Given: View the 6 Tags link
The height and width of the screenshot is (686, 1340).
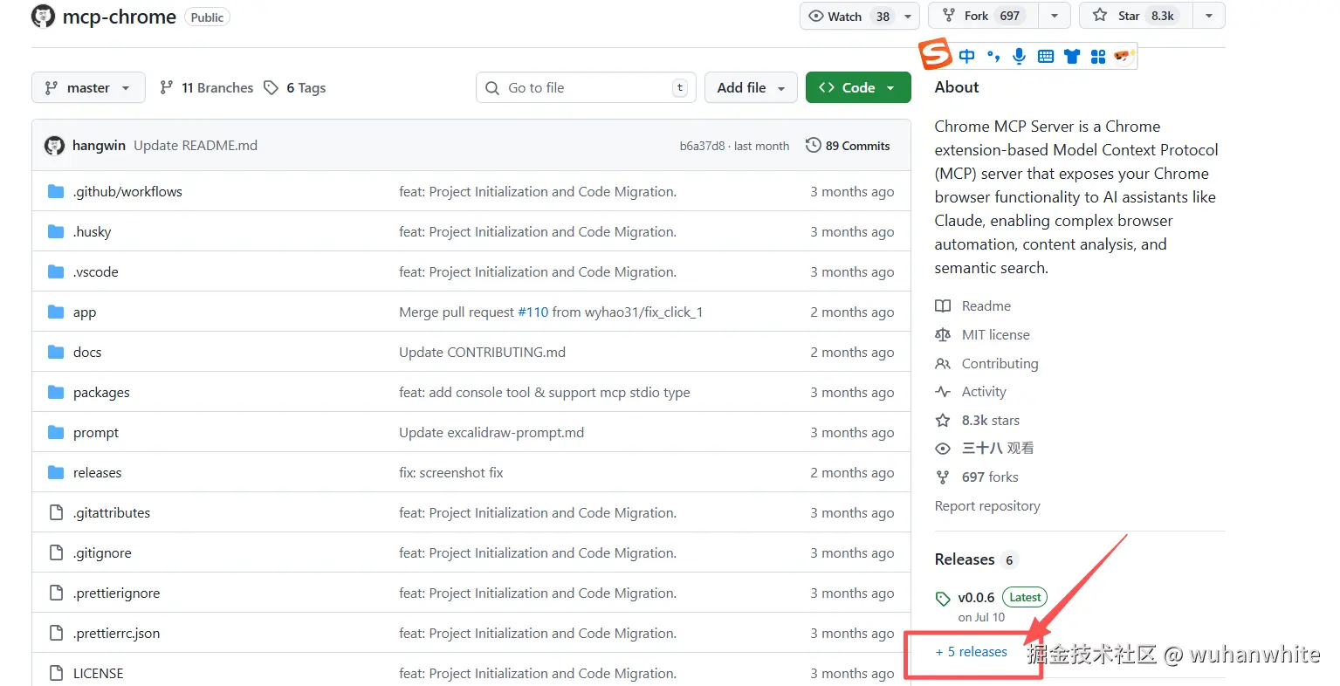Looking at the screenshot, I should point(295,87).
